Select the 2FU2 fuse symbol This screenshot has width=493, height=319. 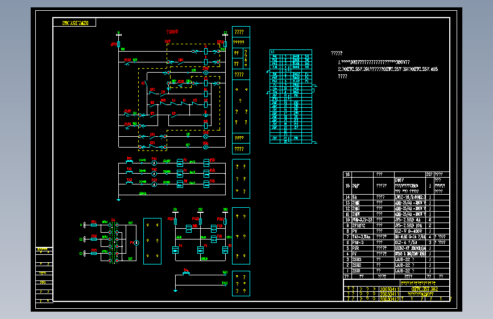[225, 44]
